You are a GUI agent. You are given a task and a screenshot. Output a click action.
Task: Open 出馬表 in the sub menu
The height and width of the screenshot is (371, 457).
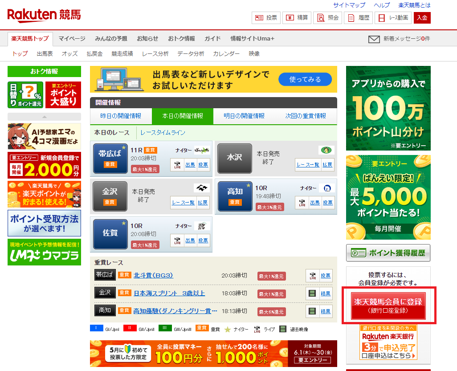[x=45, y=53]
